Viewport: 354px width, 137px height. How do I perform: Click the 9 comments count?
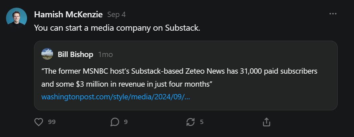click(x=126, y=122)
